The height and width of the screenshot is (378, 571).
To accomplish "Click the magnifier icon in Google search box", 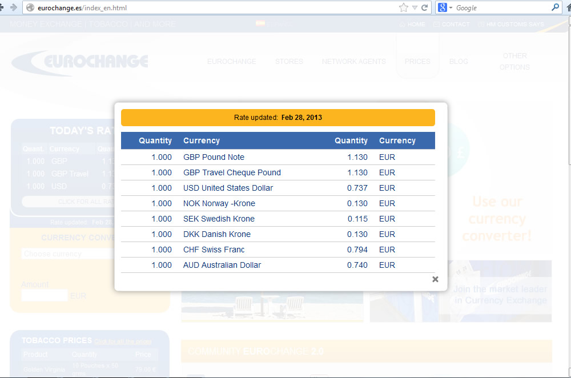I will [555, 8].
